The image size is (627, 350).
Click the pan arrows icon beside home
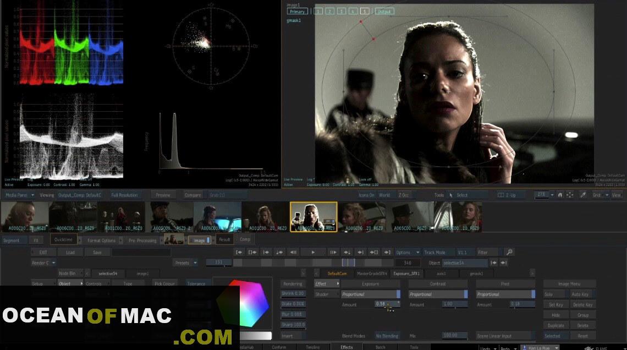[x=570, y=195]
